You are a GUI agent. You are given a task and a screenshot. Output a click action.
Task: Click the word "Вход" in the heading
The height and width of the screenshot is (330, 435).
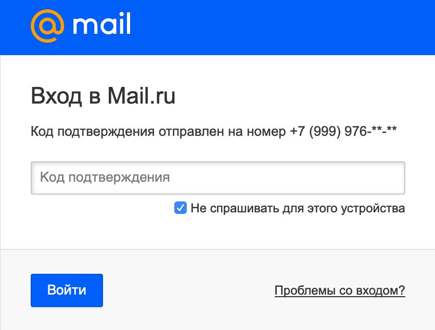click(x=56, y=96)
